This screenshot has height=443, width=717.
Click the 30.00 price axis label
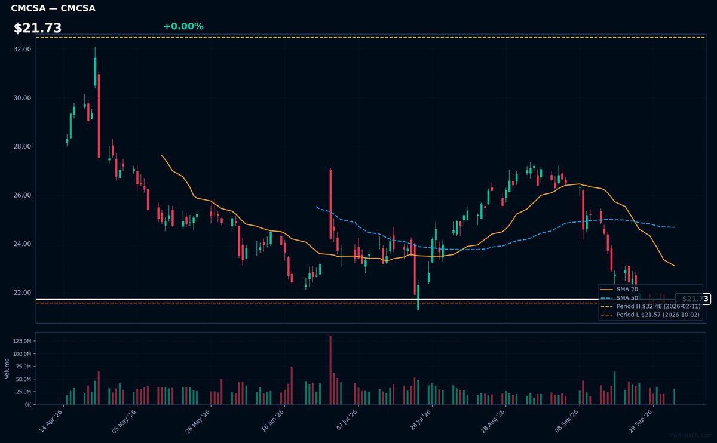tap(22, 98)
